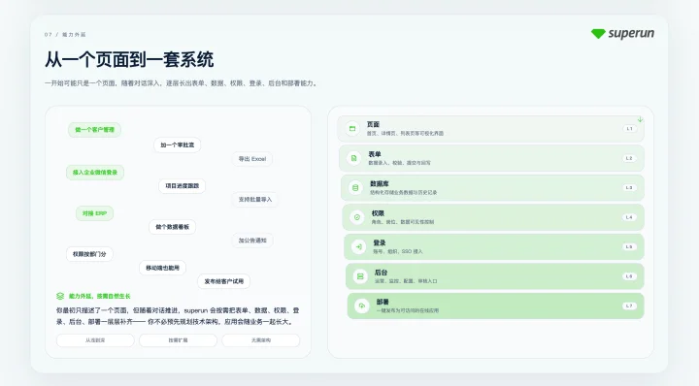
Task: Click the 07 / 能力外延 breadcrumb label
Action: click(x=65, y=34)
